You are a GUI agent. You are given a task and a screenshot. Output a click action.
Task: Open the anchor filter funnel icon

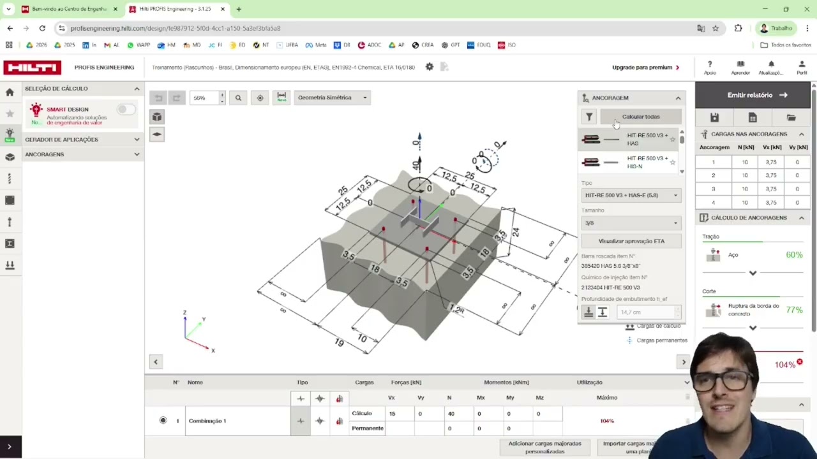(589, 117)
